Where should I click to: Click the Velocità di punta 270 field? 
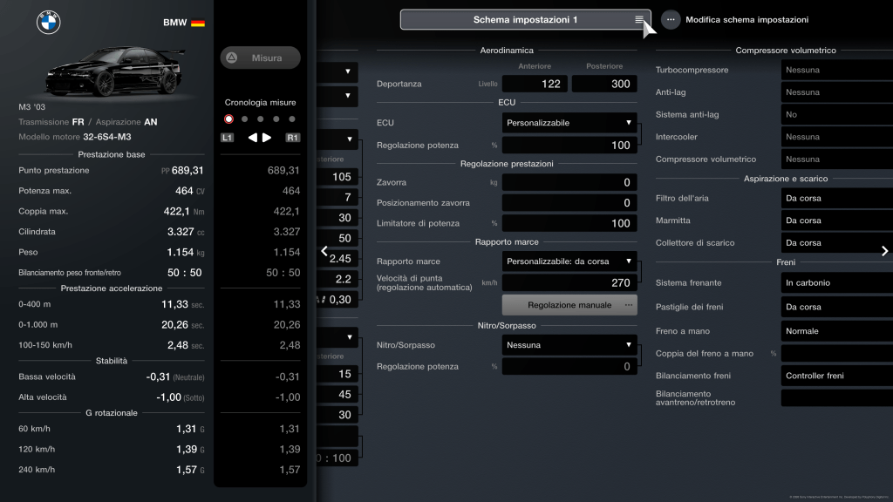569,282
